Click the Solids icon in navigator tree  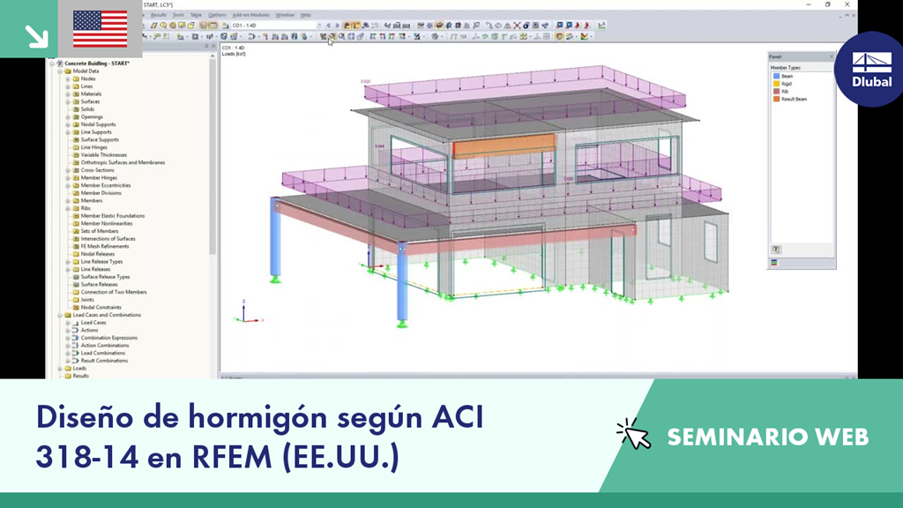click(x=76, y=108)
